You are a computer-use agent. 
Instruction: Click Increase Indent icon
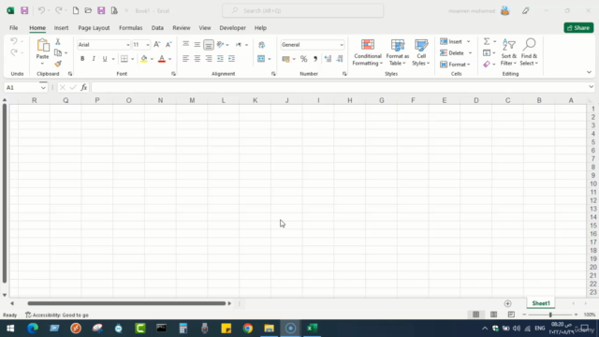[231, 59]
